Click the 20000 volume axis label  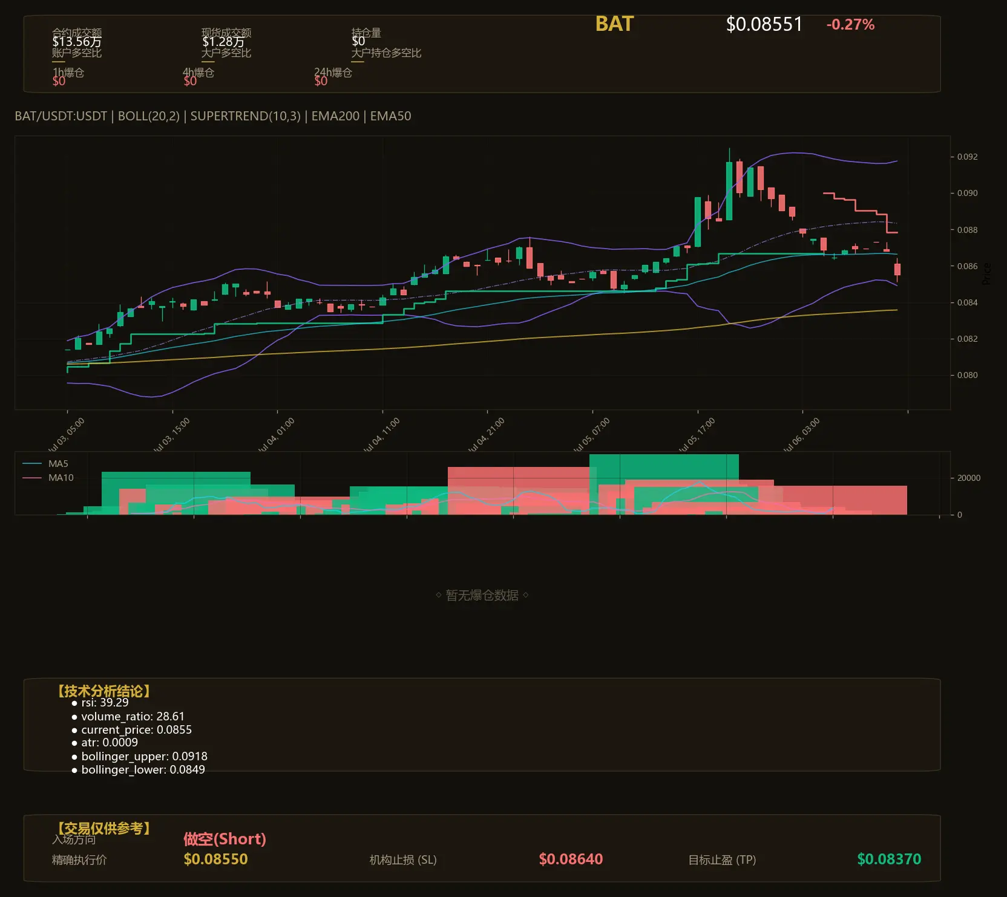click(969, 478)
